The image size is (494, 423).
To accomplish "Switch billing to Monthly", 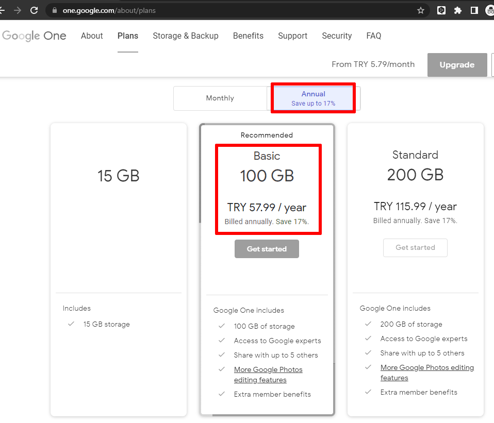I will pos(220,98).
